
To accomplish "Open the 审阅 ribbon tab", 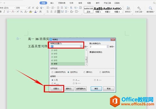I will click(80, 3).
